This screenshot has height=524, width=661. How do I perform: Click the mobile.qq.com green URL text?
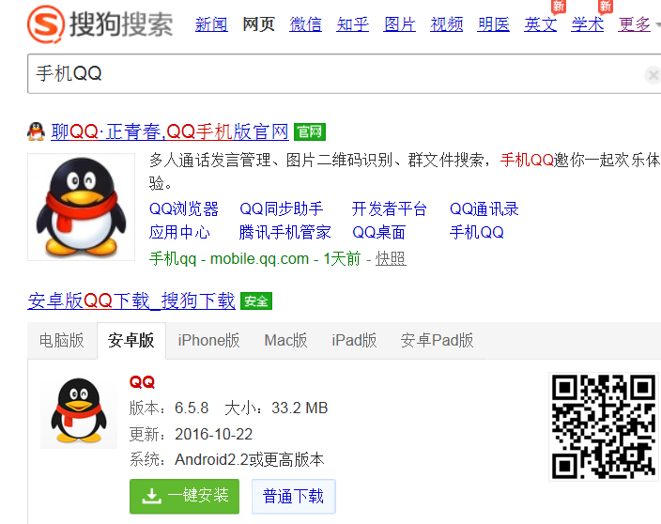click(x=259, y=258)
